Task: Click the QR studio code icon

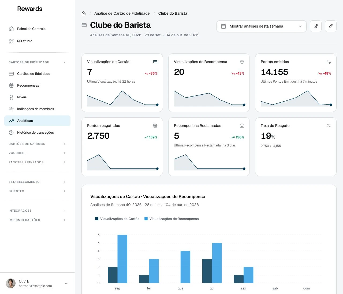Action: (x=11, y=41)
